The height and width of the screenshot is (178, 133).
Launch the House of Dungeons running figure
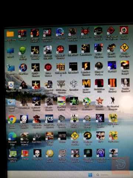click(x=112, y=100)
